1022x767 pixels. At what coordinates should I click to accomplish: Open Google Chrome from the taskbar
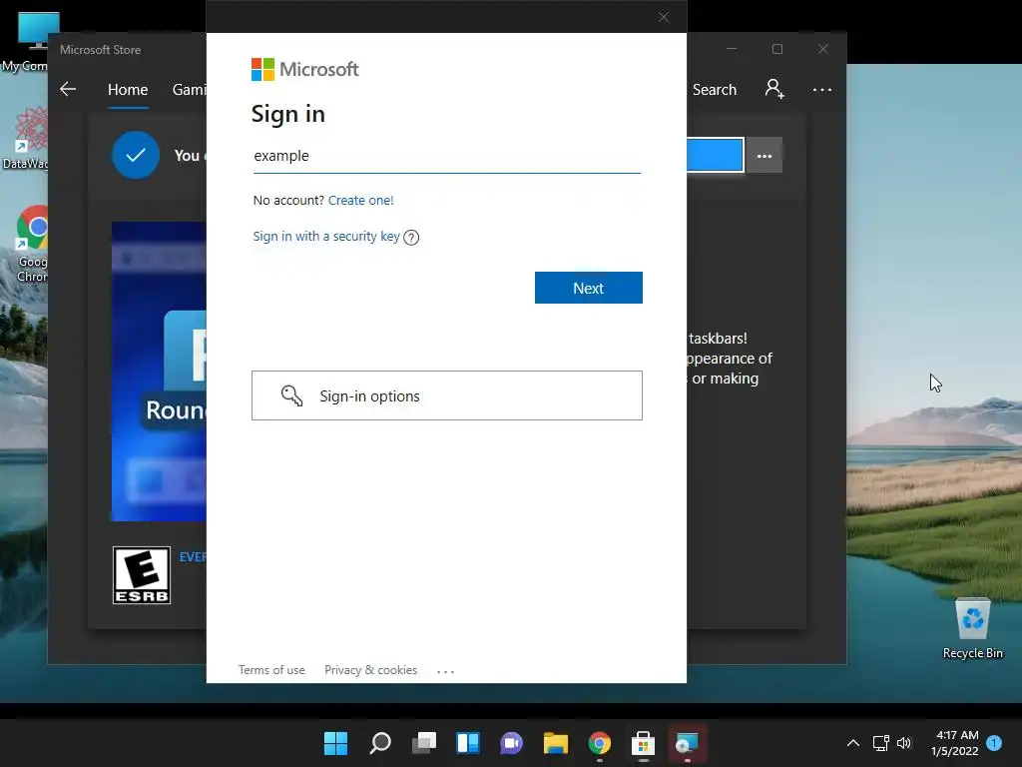click(600, 743)
